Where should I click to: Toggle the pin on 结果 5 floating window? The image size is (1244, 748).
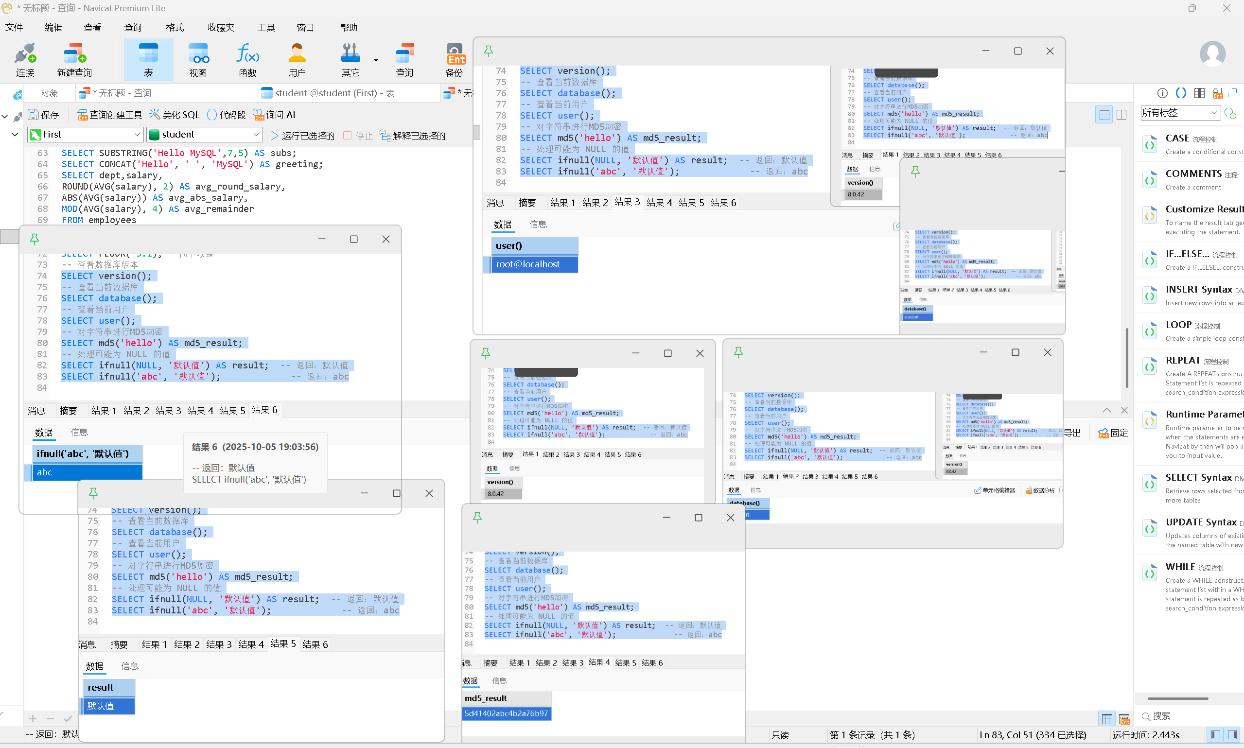click(x=93, y=493)
